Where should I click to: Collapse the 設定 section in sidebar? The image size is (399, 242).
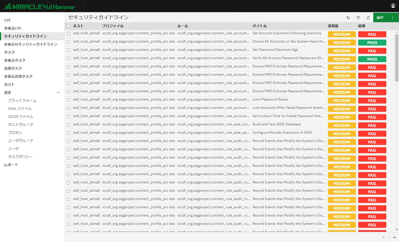click(x=58, y=93)
